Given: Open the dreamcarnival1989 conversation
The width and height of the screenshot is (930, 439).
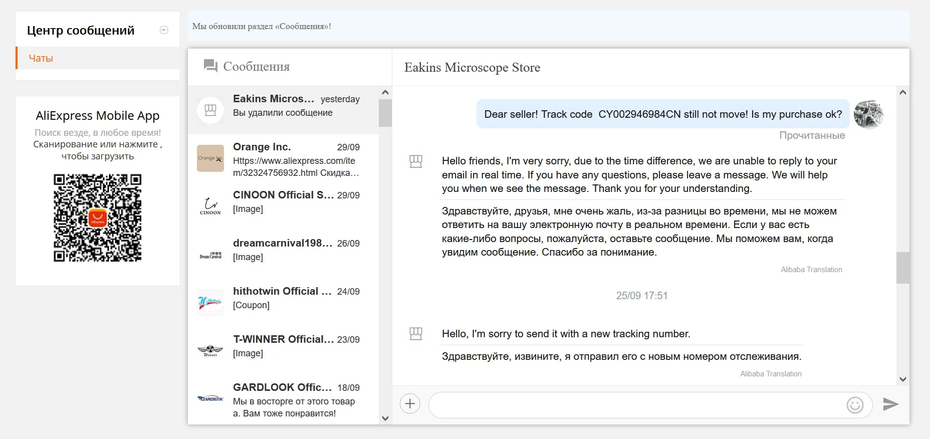Looking at the screenshot, I should click(x=296, y=250).
